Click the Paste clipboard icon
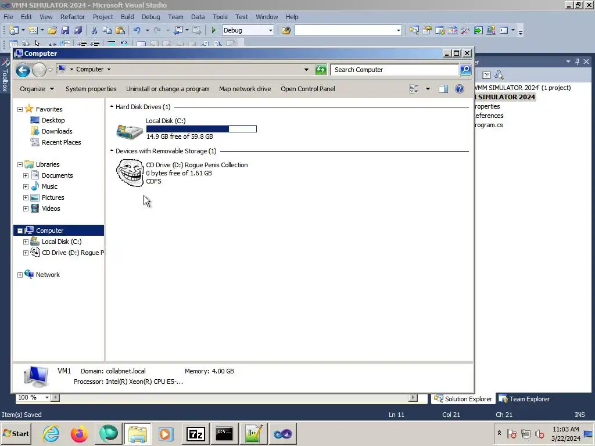 [x=120, y=30]
